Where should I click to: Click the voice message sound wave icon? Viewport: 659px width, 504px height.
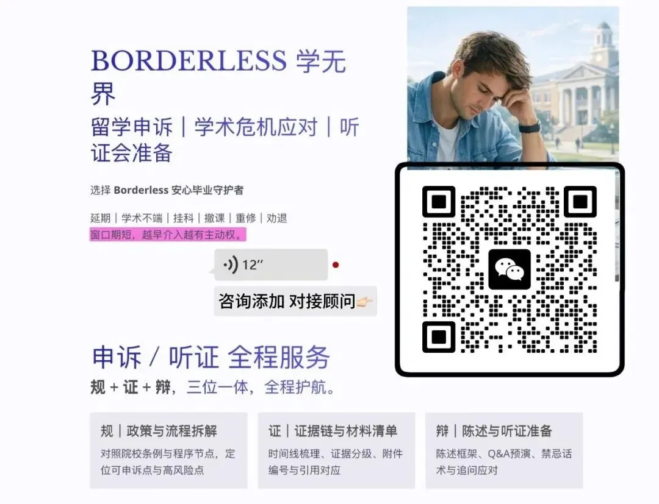click(x=231, y=265)
